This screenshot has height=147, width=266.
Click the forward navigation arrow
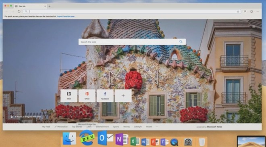point(13,11)
